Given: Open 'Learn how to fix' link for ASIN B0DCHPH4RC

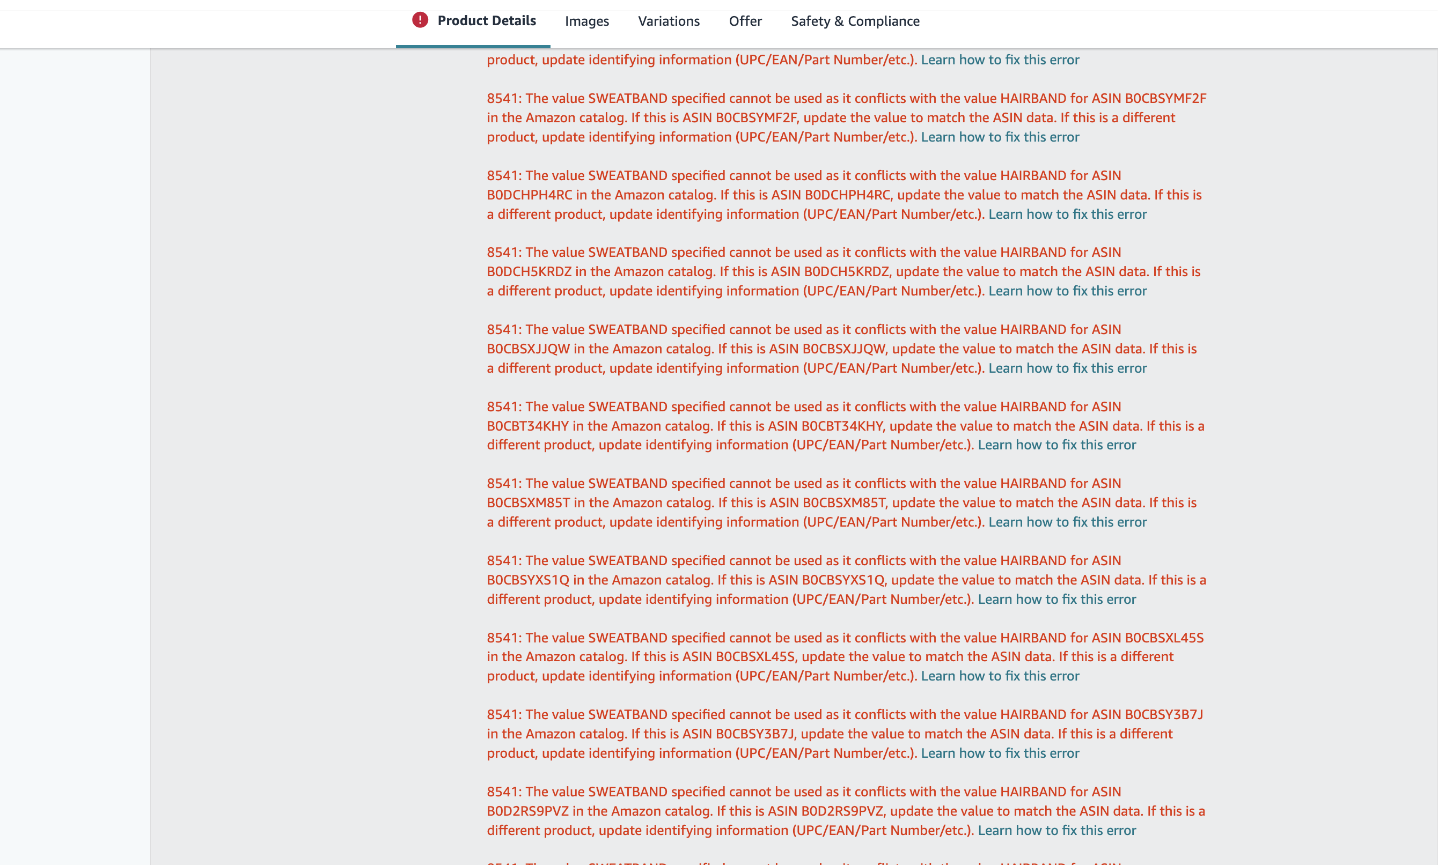Looking at the screenshot, I should 1067,214.
